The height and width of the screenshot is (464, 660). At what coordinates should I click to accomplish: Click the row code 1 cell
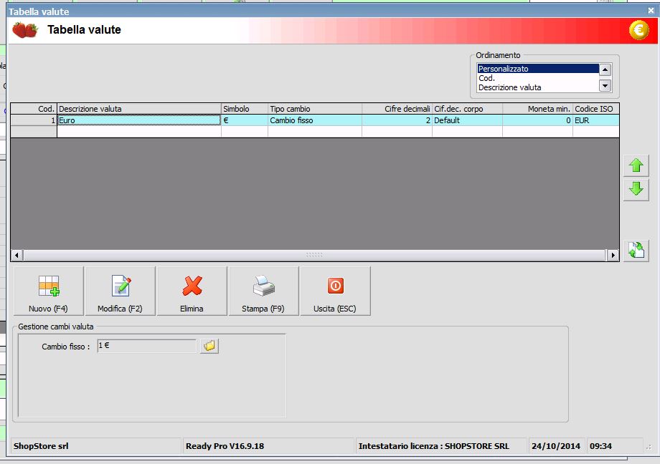click(34, 120)
